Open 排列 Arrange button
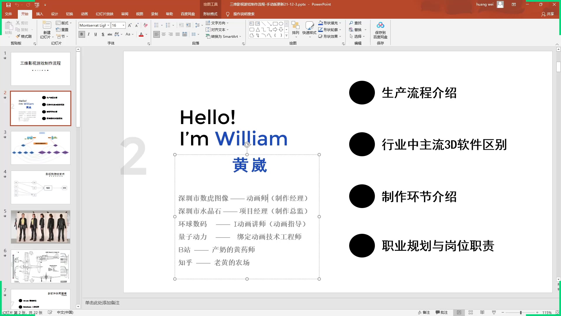Image resolution: width=561 pixels, height=316 pixels. pos(296,29)
